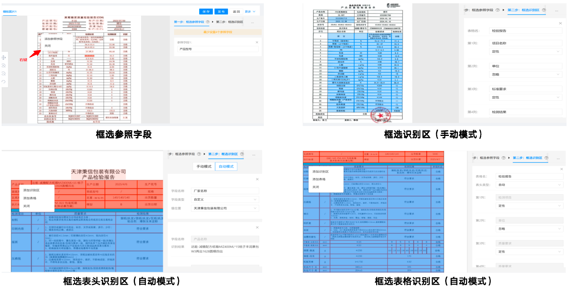Click the zoom out magnifier icon
This screenshot has height=288, width=569.
(4, 73)
